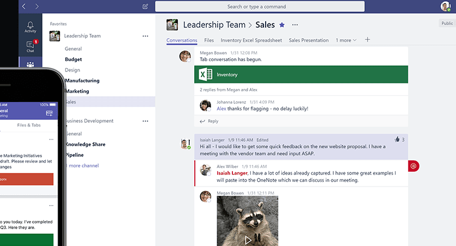Click Alex Wilber's avatar
Viewport: 456px width, 246px height.
pyautogui.click(x=205, y=170)
